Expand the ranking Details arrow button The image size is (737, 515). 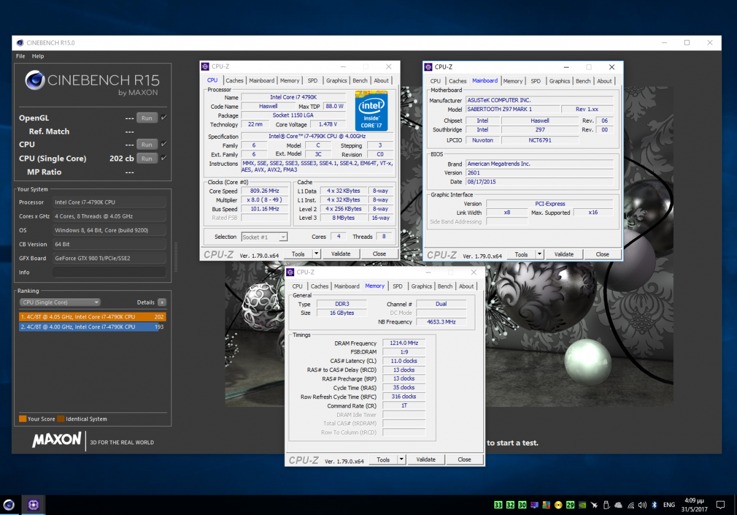(x=162, y=302)
